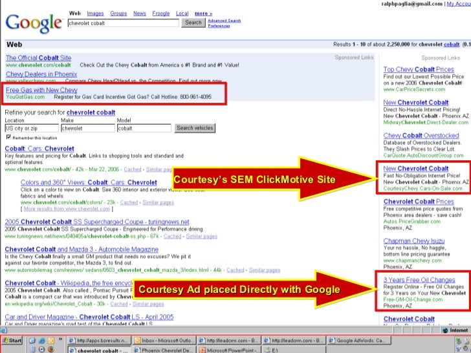The image size is (471, 353).
Task: Switch to apps.bzresults taskbar window
Action: click(99, 340)
